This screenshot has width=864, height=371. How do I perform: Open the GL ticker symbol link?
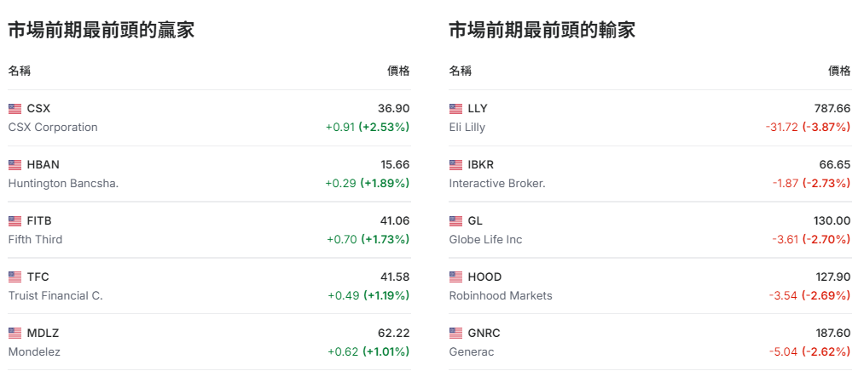475,221
